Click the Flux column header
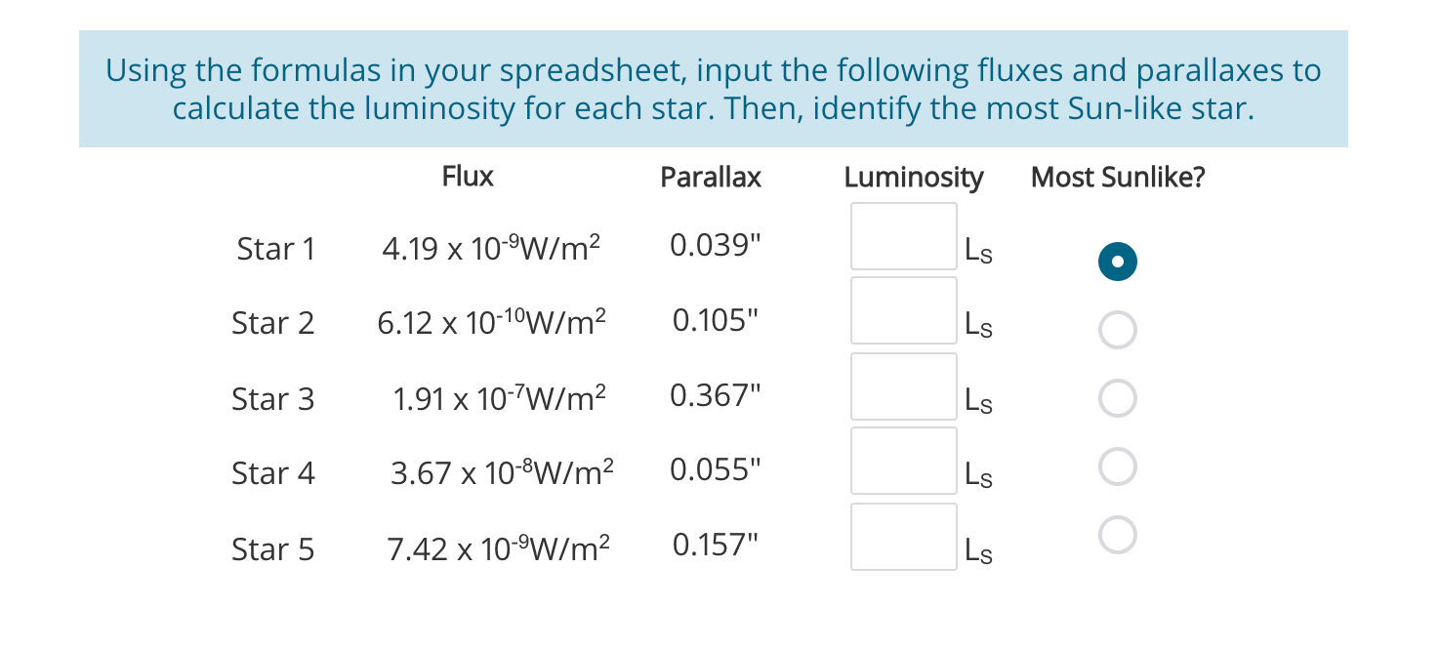The height and width of the screenshot is (648, 1440). (467, 177)
